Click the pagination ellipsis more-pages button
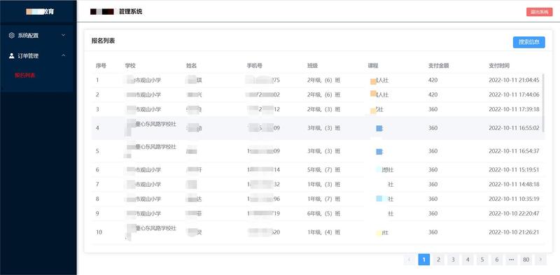This screenshot has height=275, width=560. tap(512, 260)
